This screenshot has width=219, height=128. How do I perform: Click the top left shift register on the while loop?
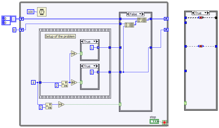pos(21,19)
